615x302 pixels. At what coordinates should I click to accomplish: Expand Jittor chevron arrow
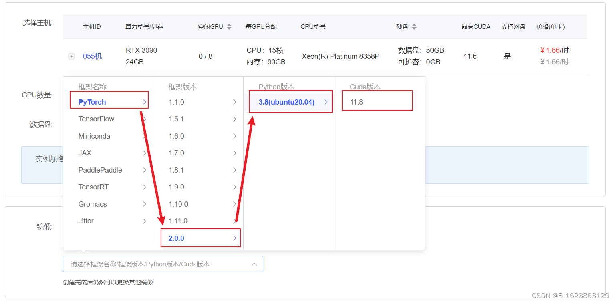tap(144, 221)
